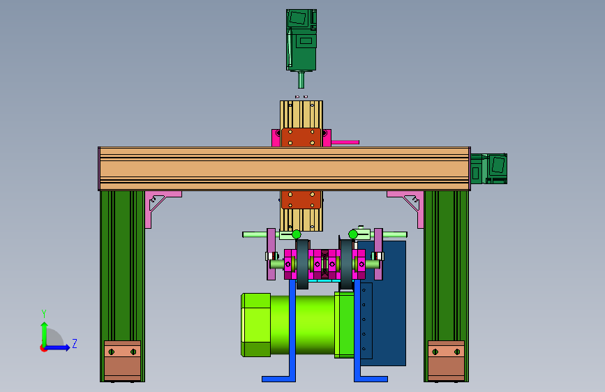Click the green Y axis arrow of the triad
Screen dimensions: 605x392
[45, 333]
